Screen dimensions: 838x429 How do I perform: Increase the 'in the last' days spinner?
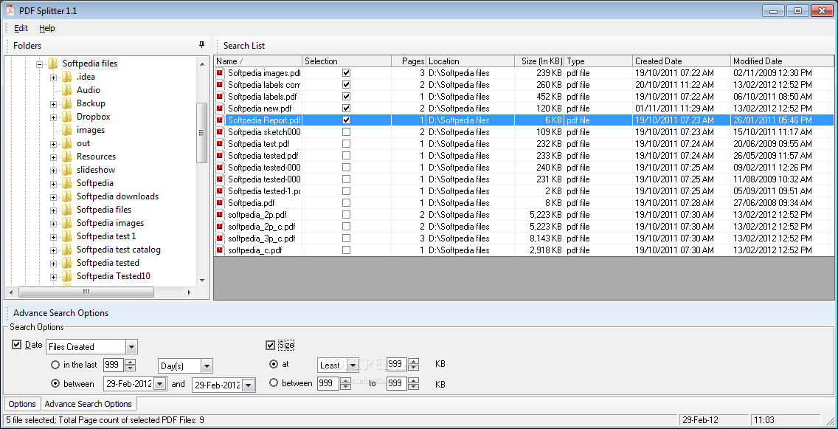click(130, 362)
